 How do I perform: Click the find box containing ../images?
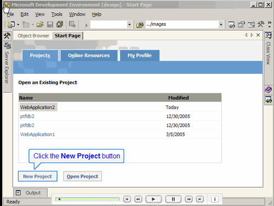tap(182, 24)
